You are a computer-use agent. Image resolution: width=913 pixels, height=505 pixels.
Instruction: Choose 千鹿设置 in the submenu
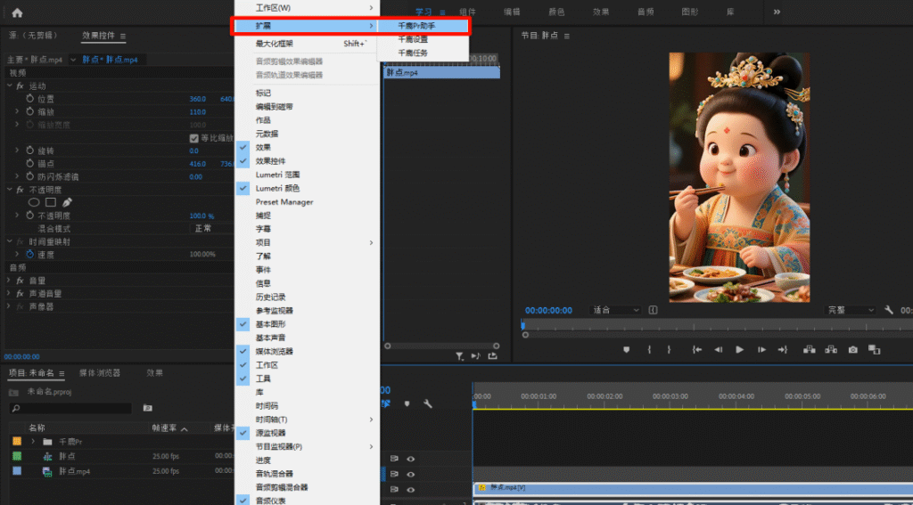[413, 39]
